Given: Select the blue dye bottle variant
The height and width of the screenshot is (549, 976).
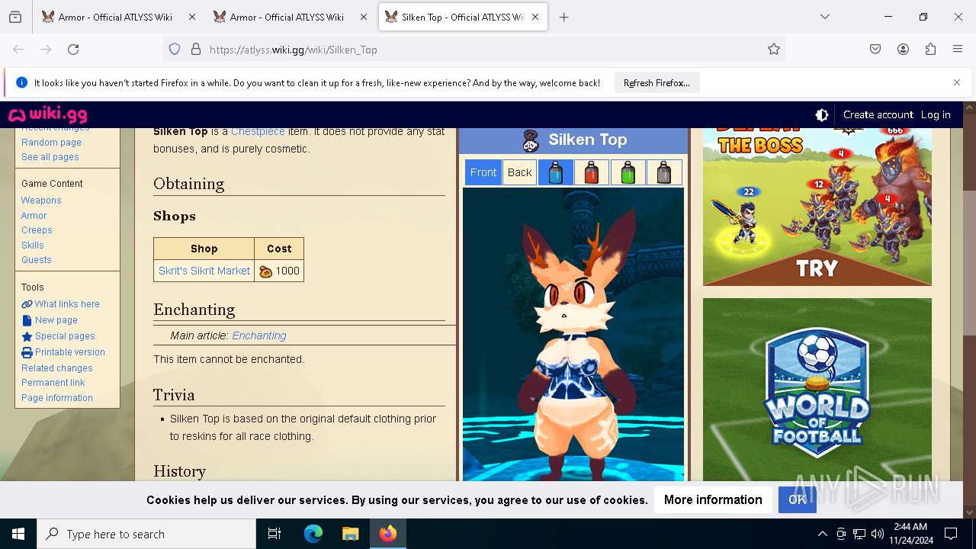Looking at the screenshot, I should click(x=556, y=172).
